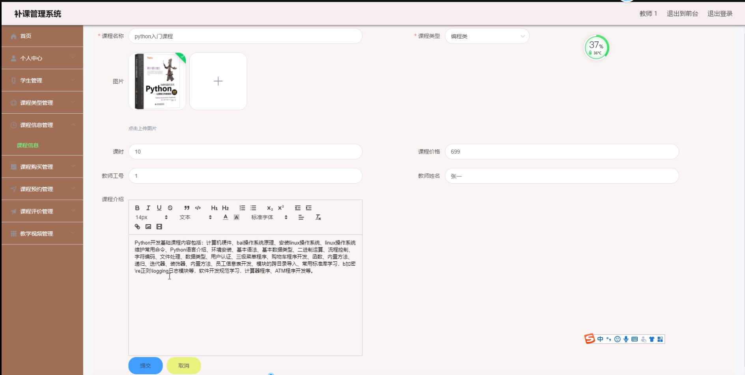Click 退出登录 to log out
The height and width of the screenshot is (375, 745).
point(720,13)
